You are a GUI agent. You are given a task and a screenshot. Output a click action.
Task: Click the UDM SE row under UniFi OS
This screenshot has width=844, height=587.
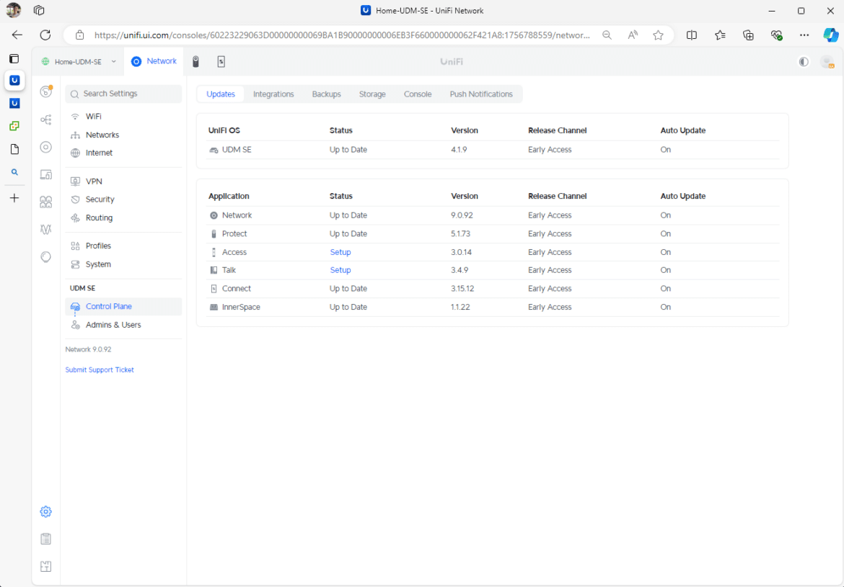(493, 149)
